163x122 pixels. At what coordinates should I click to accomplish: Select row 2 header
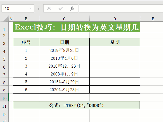4,35
